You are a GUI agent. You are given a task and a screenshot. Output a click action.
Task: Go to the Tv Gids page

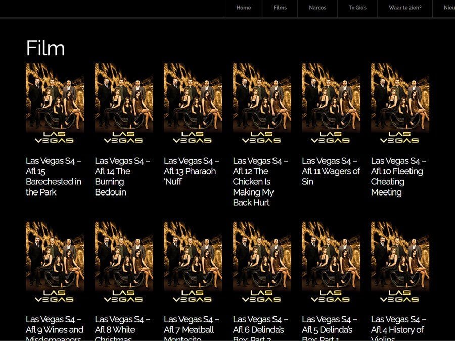[x=357, y=8]
